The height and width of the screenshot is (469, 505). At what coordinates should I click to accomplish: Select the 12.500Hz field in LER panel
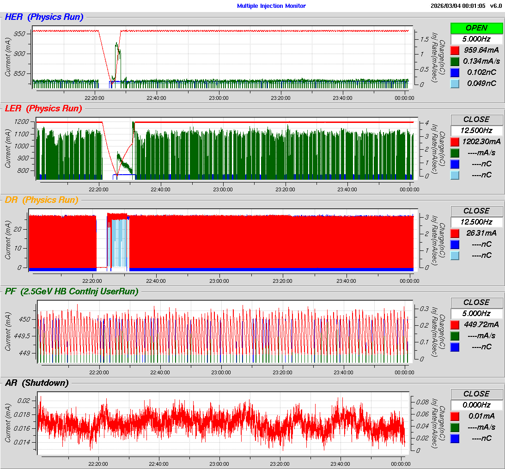coord(476,131)
